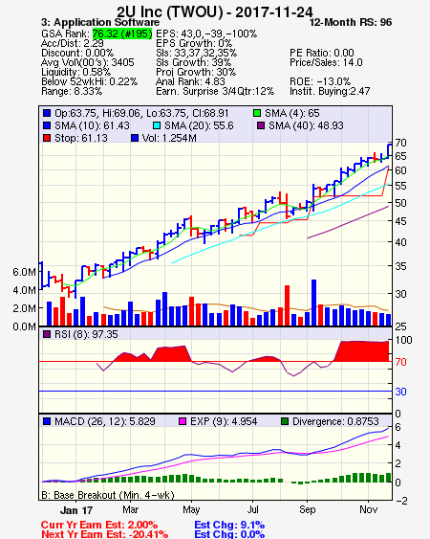
Task: Click the 'EPS: 43,0,-39,-100%' line
Action: [206, 34]
